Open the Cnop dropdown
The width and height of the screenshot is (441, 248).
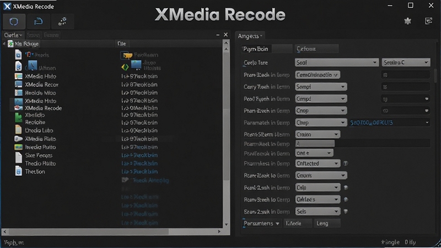point(321,110)
